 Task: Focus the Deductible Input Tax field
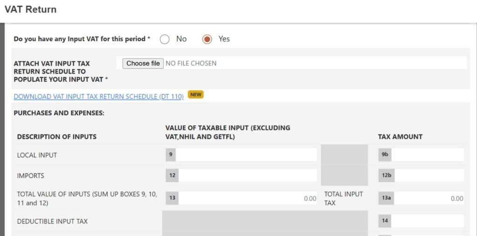tap(428, 221)
